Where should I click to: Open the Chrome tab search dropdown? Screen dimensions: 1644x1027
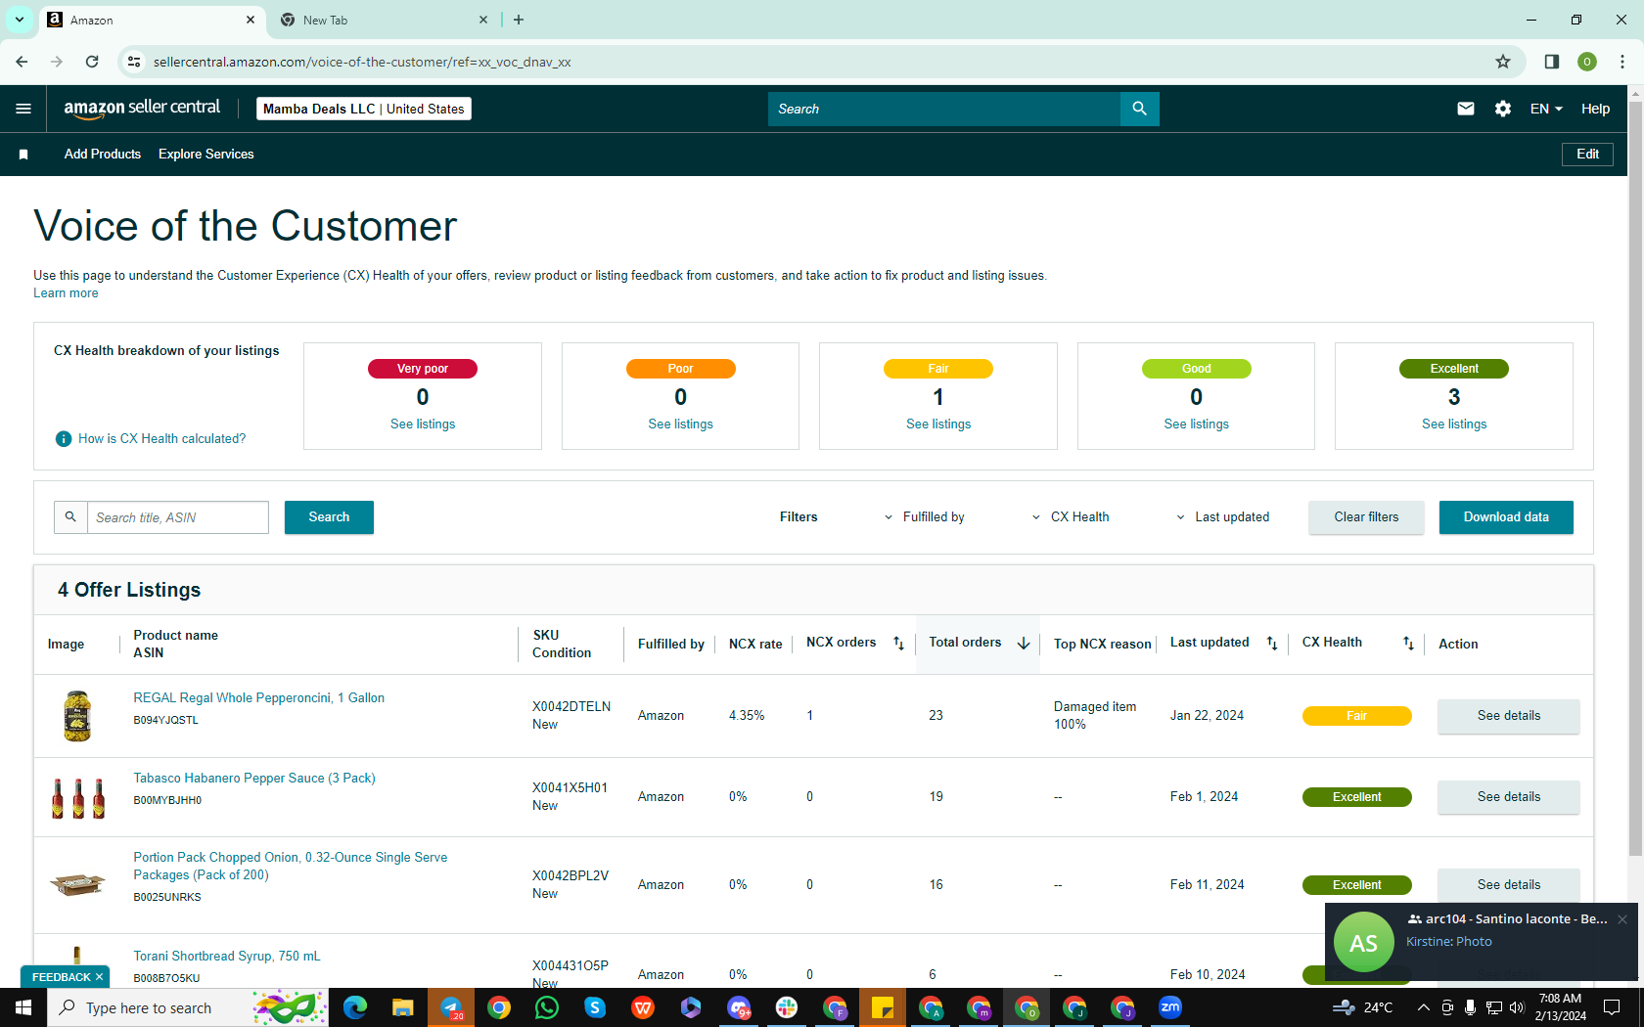20,20
